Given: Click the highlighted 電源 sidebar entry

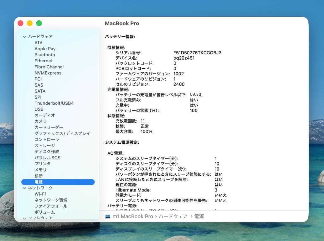Looking at the screenshot, I should [39, 182].
